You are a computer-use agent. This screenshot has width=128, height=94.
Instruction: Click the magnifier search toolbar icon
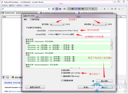pyautogui.click(x=89, y=9)
